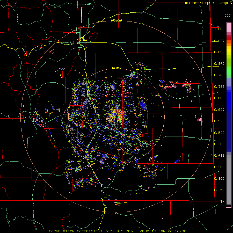Click the NEXLAB-College of DuPage watermark text

click(x=208, y=3)
